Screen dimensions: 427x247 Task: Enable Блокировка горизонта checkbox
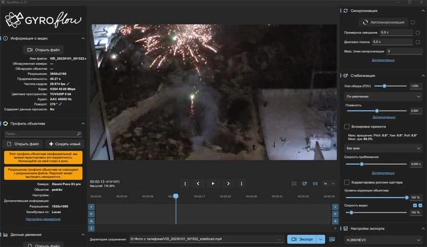(347, 127)
